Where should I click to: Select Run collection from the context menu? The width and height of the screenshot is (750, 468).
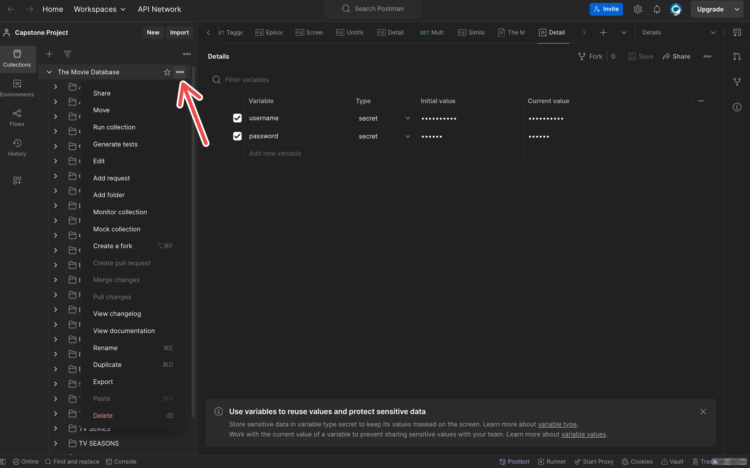133,127
